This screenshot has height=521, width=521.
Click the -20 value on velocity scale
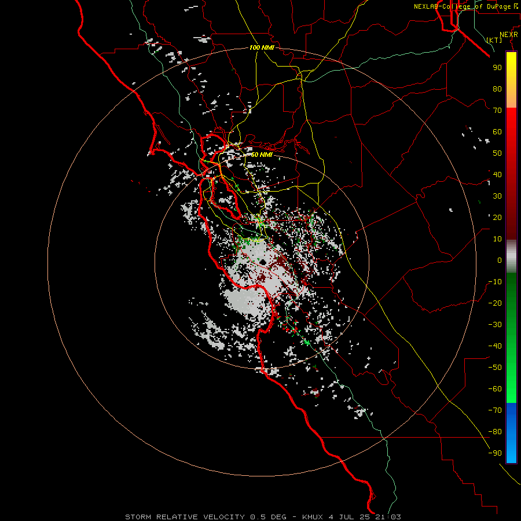pos(495,303)
